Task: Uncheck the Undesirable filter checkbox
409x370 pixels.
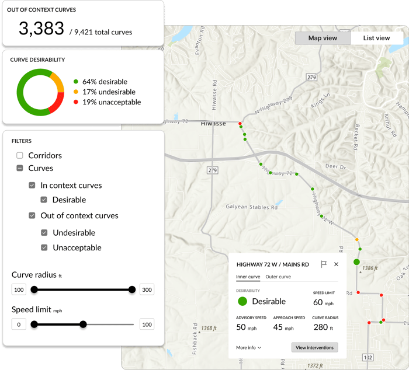Action: click(44, 232)
